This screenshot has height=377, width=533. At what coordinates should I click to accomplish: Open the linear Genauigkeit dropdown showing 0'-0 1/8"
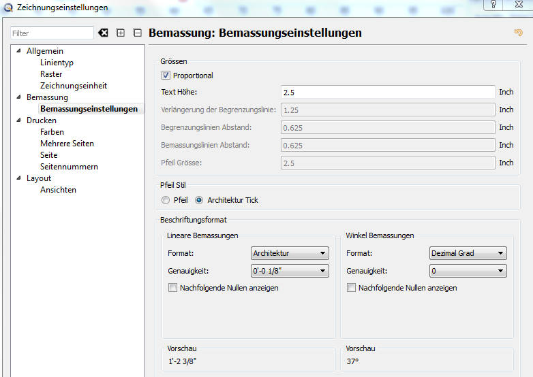290,271
